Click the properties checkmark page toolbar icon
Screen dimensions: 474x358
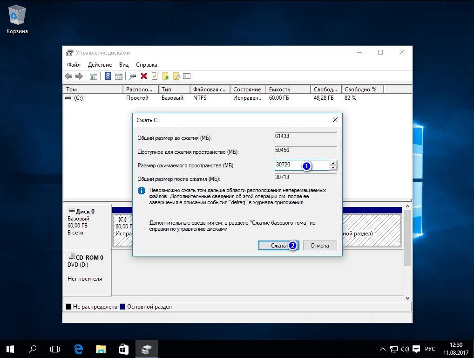point(155,76)
